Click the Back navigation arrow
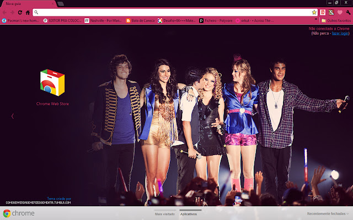The width and height of the screenshot is (353, 220). click(x=5, y=13)
